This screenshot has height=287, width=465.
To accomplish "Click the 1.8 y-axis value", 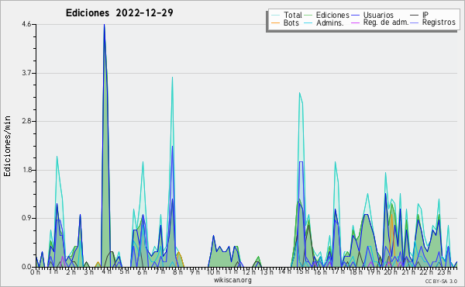I will click(26, 170).
